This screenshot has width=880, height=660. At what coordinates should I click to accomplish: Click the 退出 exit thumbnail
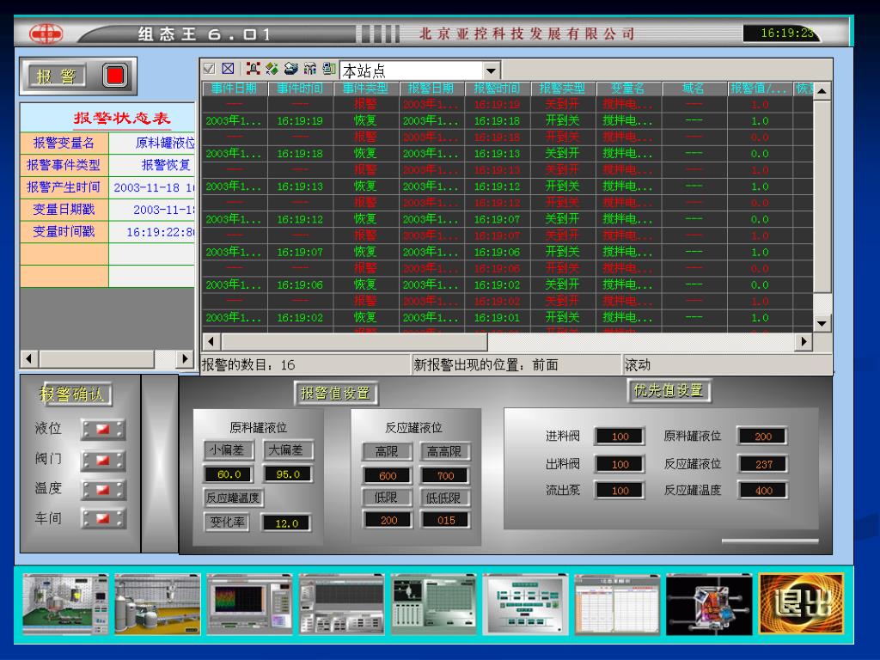tap(802, 604)
